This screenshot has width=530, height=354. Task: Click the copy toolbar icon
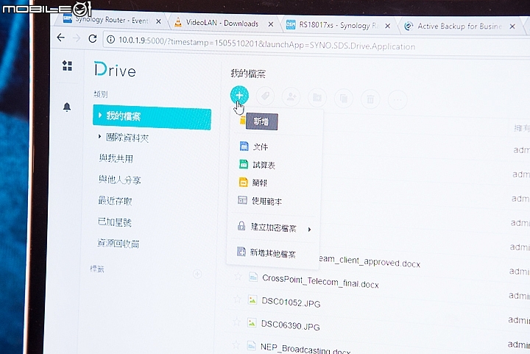coord(344,99)
